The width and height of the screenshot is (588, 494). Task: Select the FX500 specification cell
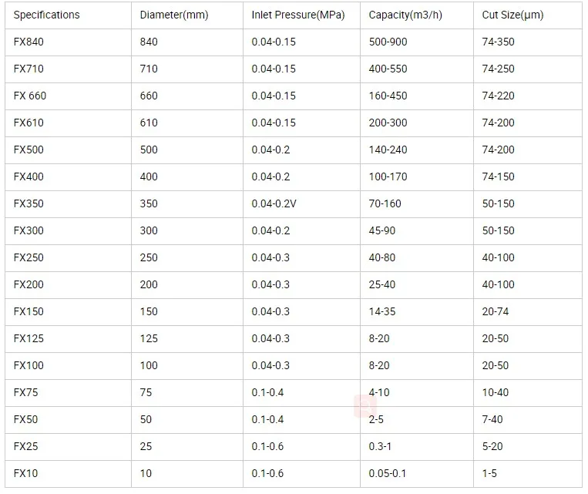pos(29,150)
